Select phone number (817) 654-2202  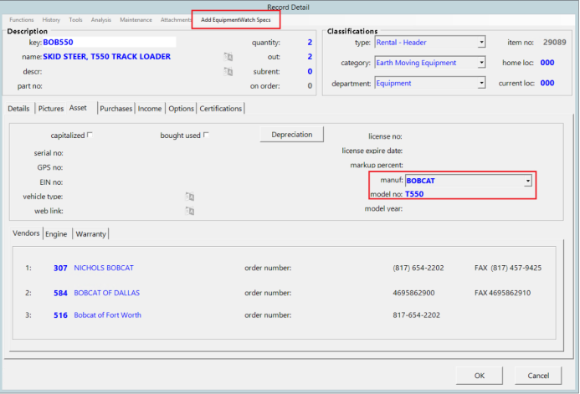[x=418, y=268]
